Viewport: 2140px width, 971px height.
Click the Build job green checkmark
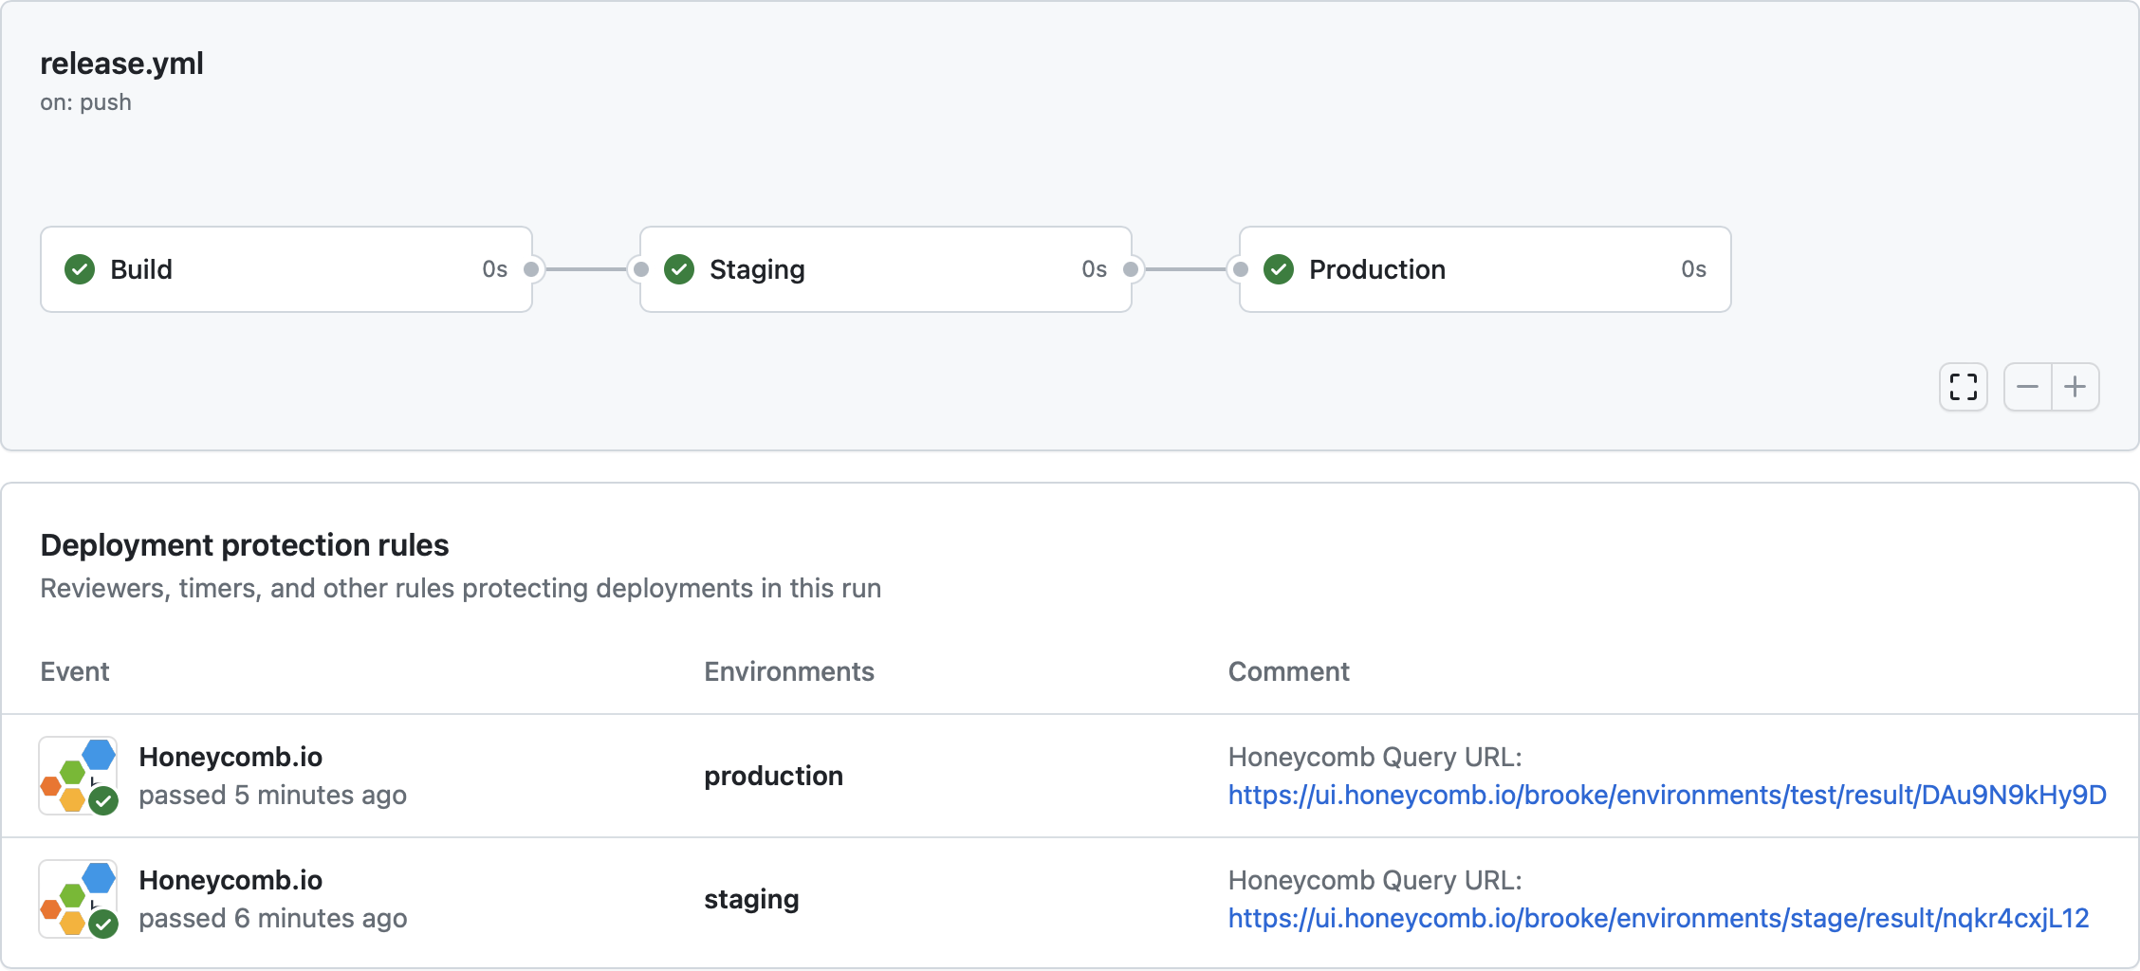click(80, 269)
